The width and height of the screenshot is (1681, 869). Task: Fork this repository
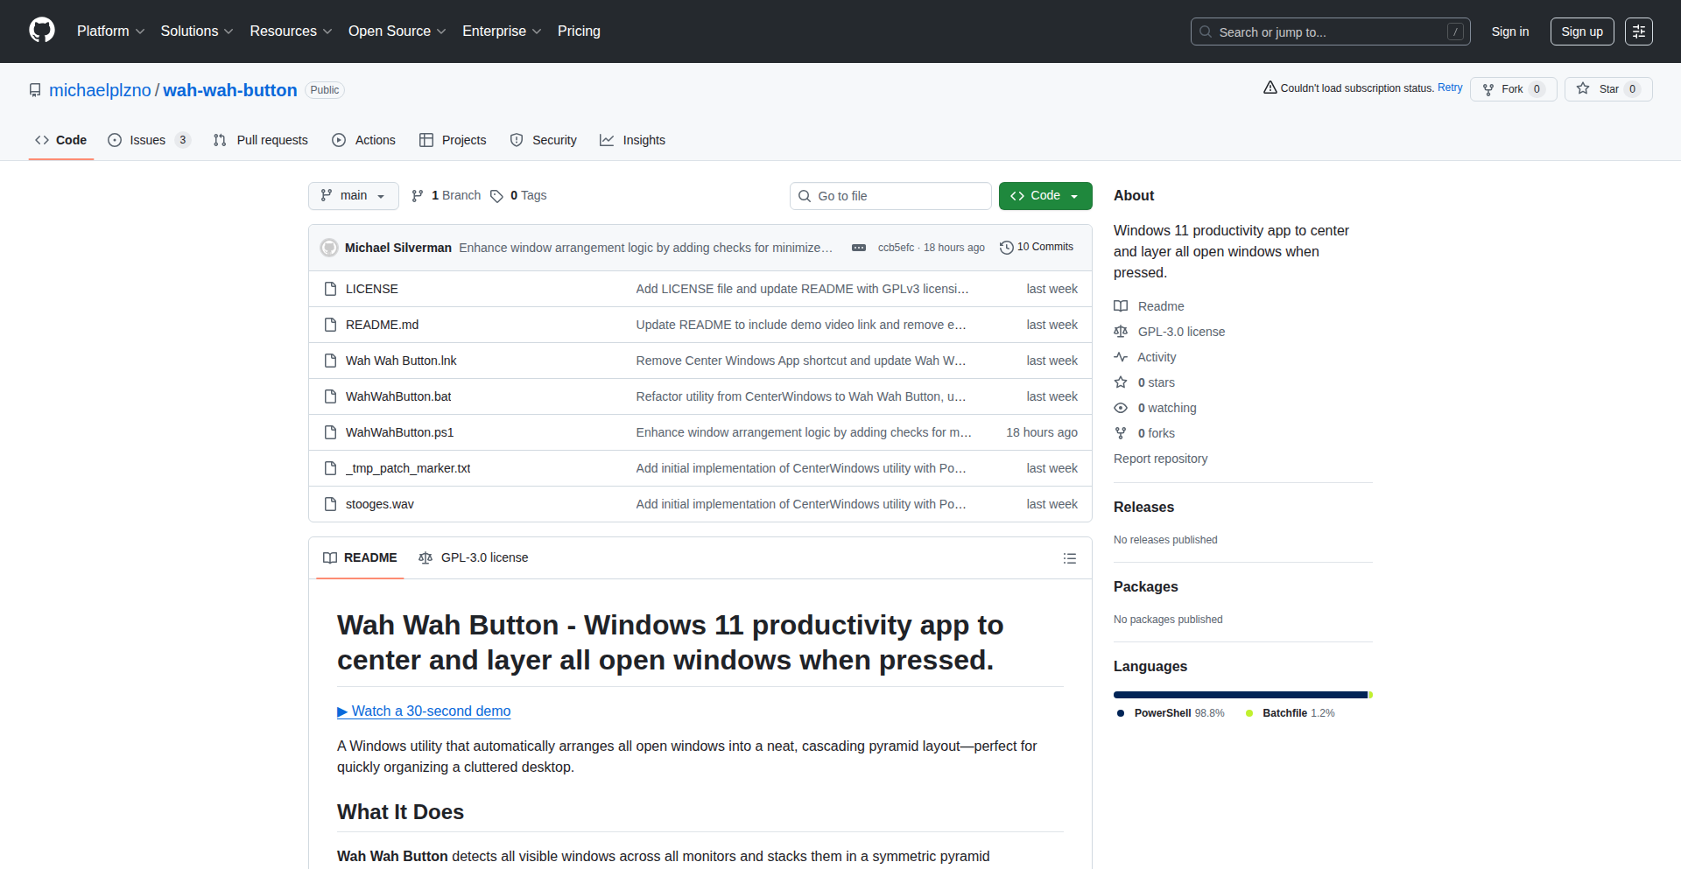1504,89
